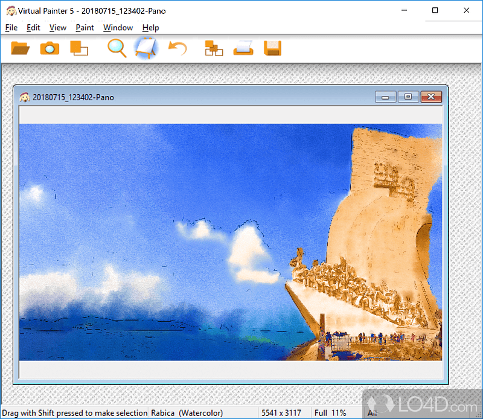483x419 pixels.
Task: Open the Window menu
Action: (118, 28)
